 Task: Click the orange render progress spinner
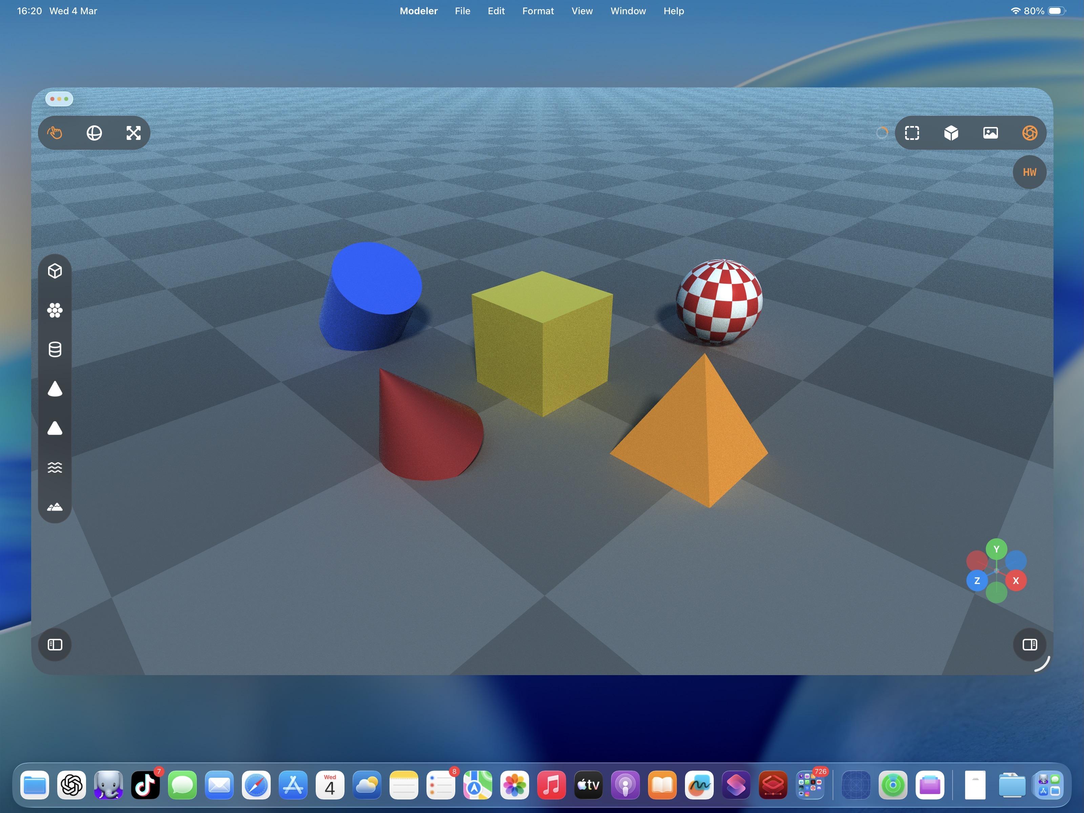[x=882, y=133]
